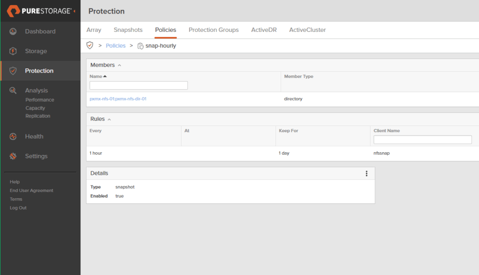Click the Protection shield sidebar icon
The width and height of the screenshot is (479, 275).
(x=13, y=71)
